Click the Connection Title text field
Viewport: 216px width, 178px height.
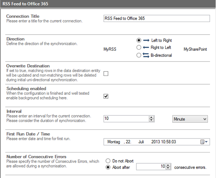(156, 18)
